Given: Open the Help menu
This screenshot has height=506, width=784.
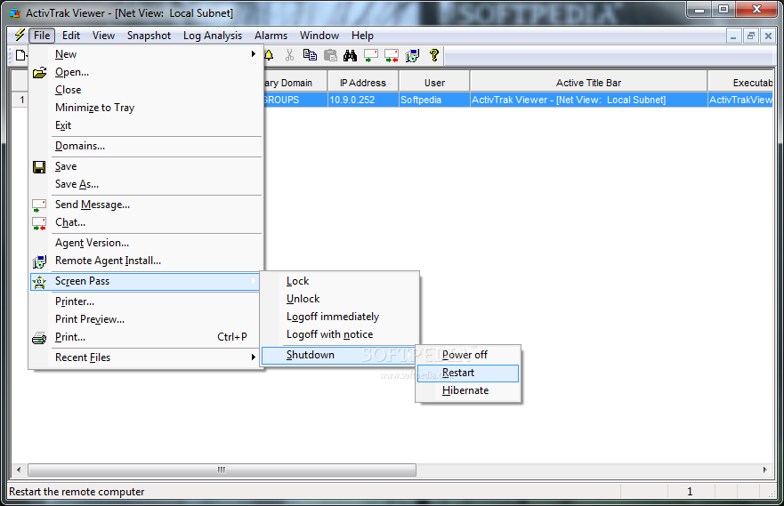Looking at the screenshot, I should pyautogui.click(x=362, y=36).
